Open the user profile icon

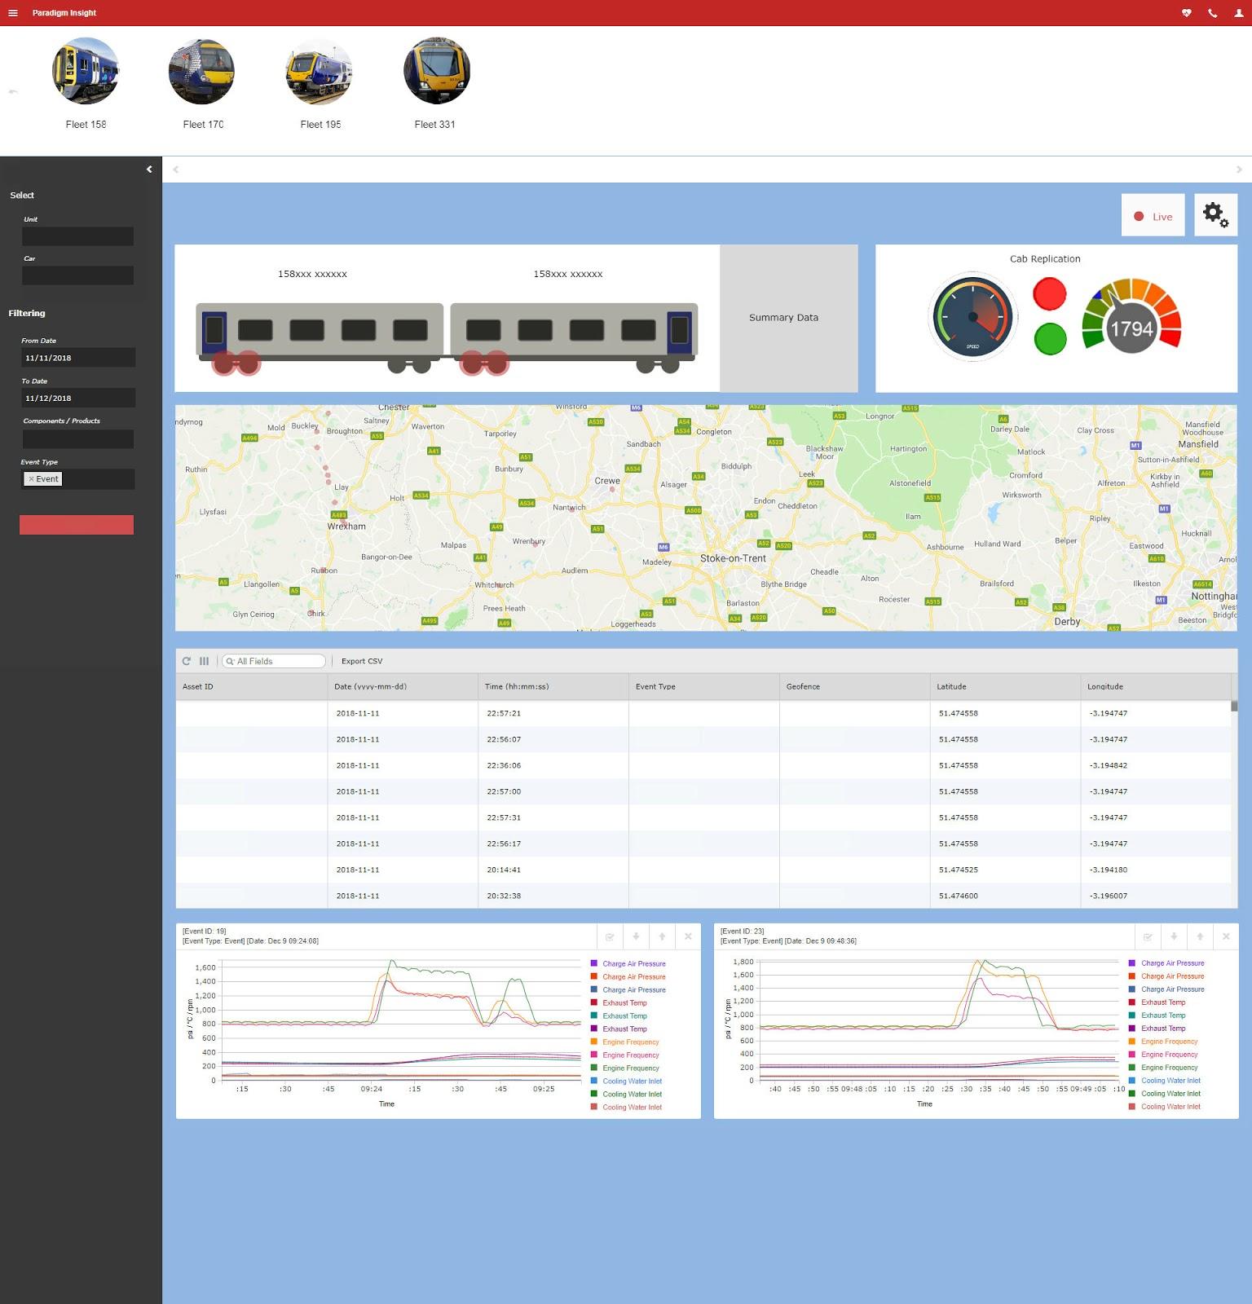(x=1238, y=13)
